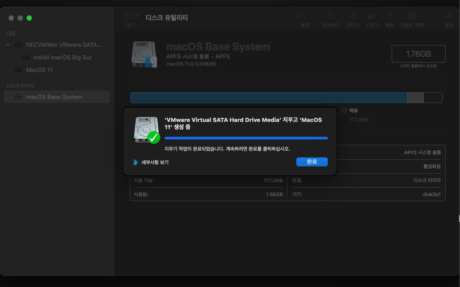Click the 디스크 이미지 connection value

coord(427,180)
